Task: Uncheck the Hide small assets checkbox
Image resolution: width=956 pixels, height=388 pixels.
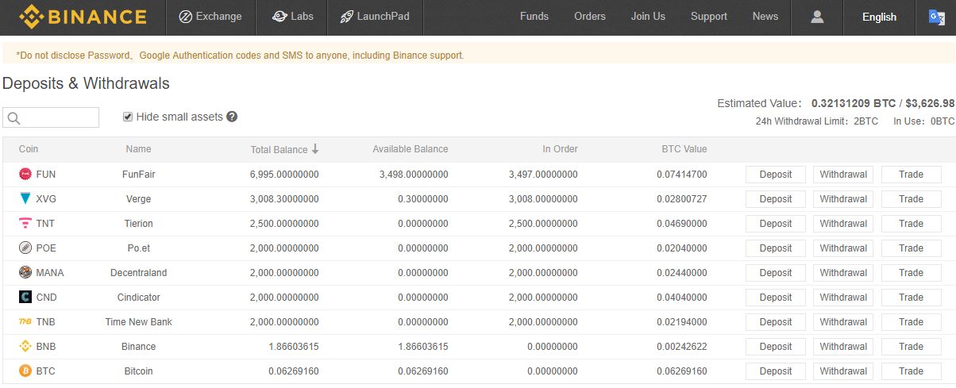Action: (x=128, y=117)
